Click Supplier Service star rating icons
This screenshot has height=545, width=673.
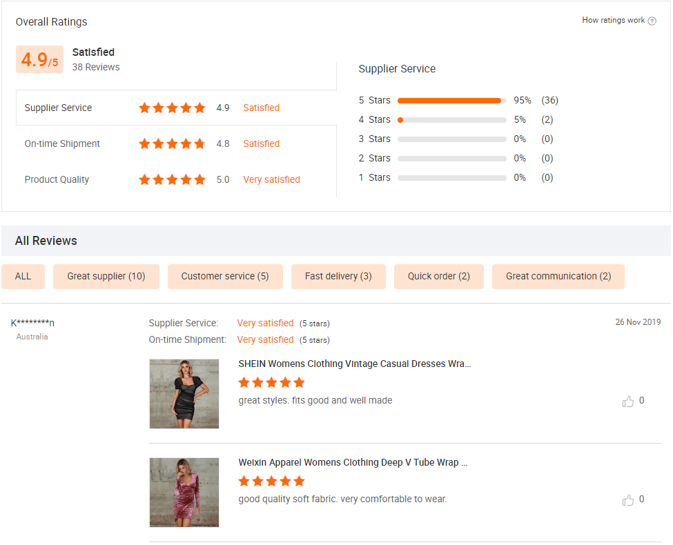pos(172,108)
